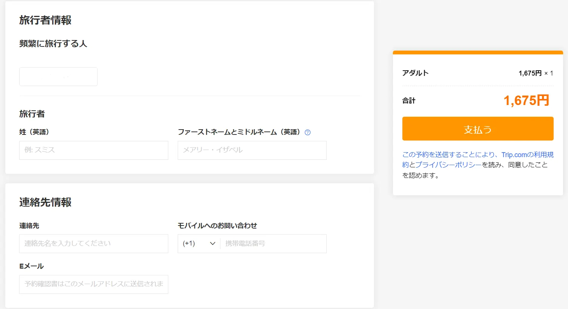Viewport: 568px width, 309px height.
Task: Click the × 1 adult quantity text
Action: coord(548,73)
